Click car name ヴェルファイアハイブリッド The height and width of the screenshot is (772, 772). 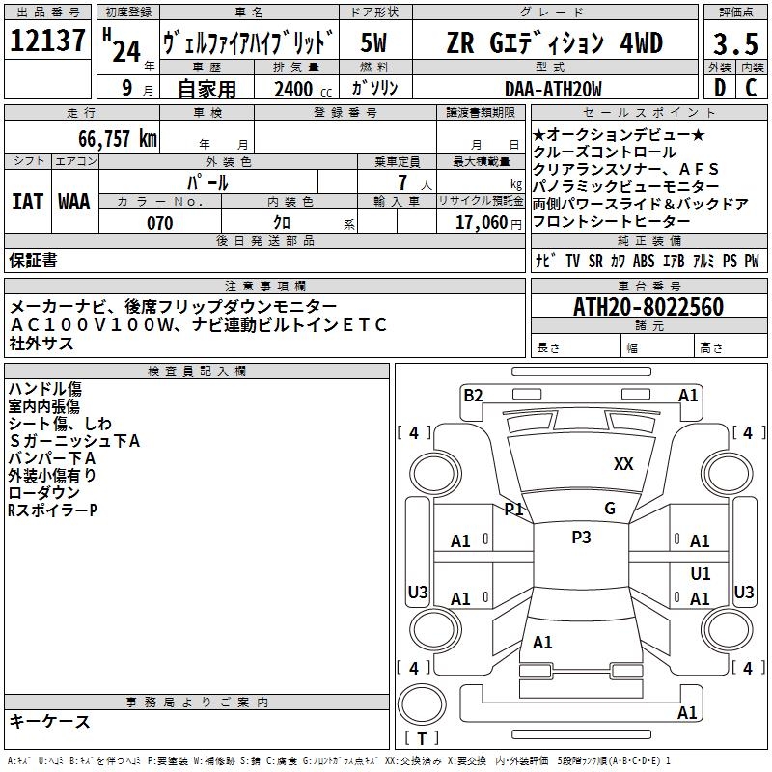pos(248,42)
